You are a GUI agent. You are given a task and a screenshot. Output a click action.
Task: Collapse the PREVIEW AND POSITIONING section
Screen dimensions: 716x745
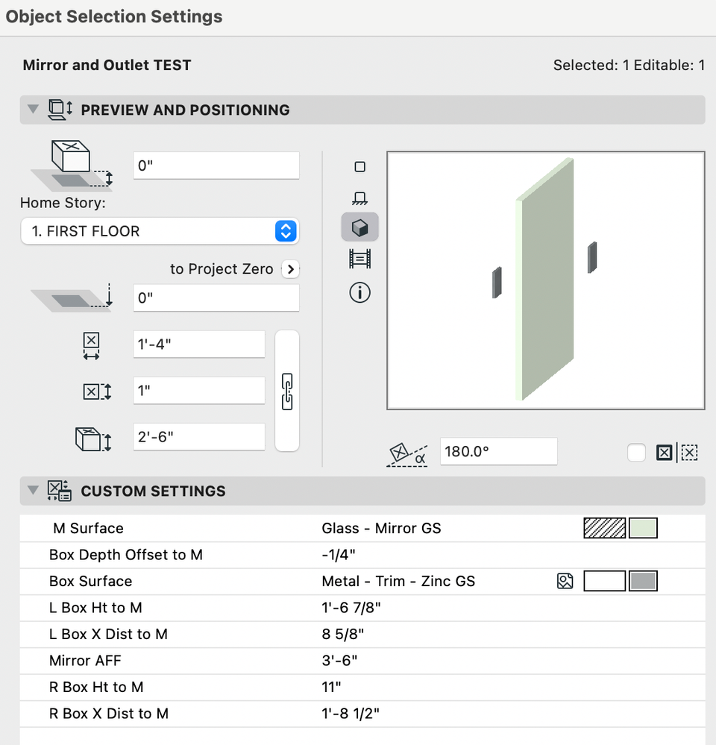(33, 109)
